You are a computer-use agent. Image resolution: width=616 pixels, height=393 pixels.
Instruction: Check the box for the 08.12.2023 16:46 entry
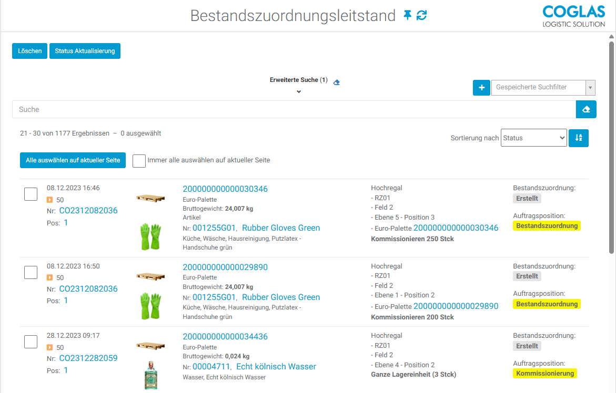point(31,194)
